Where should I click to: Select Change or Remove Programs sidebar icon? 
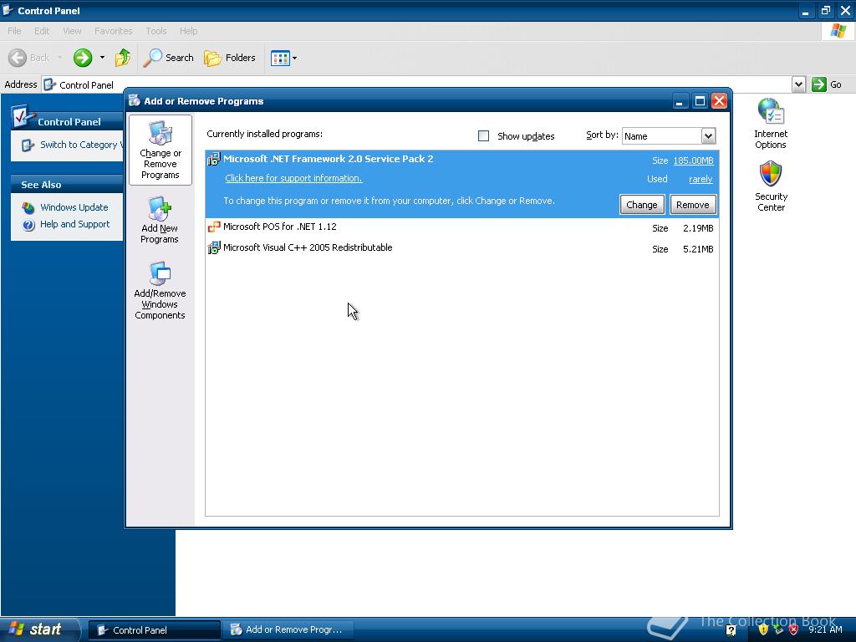coord(160,150)
